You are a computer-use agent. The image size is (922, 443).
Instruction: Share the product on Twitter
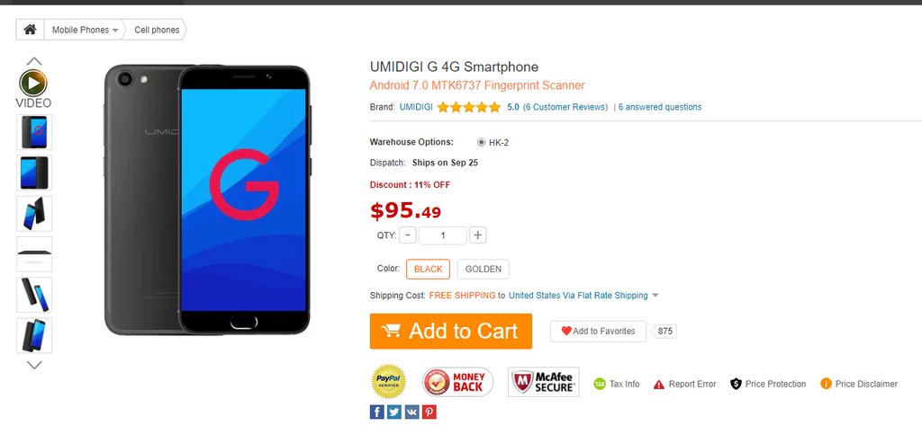(x=394, y=412)
